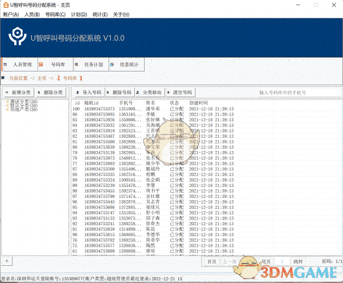Switch to the 信息统计 tab
The image size is (343, 283).
click(127, 65)
